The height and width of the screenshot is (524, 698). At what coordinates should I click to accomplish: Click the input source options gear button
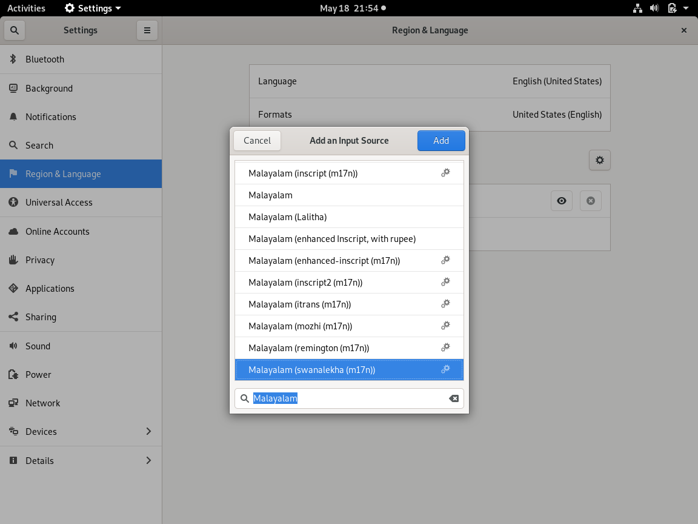(x=599, y=160)
